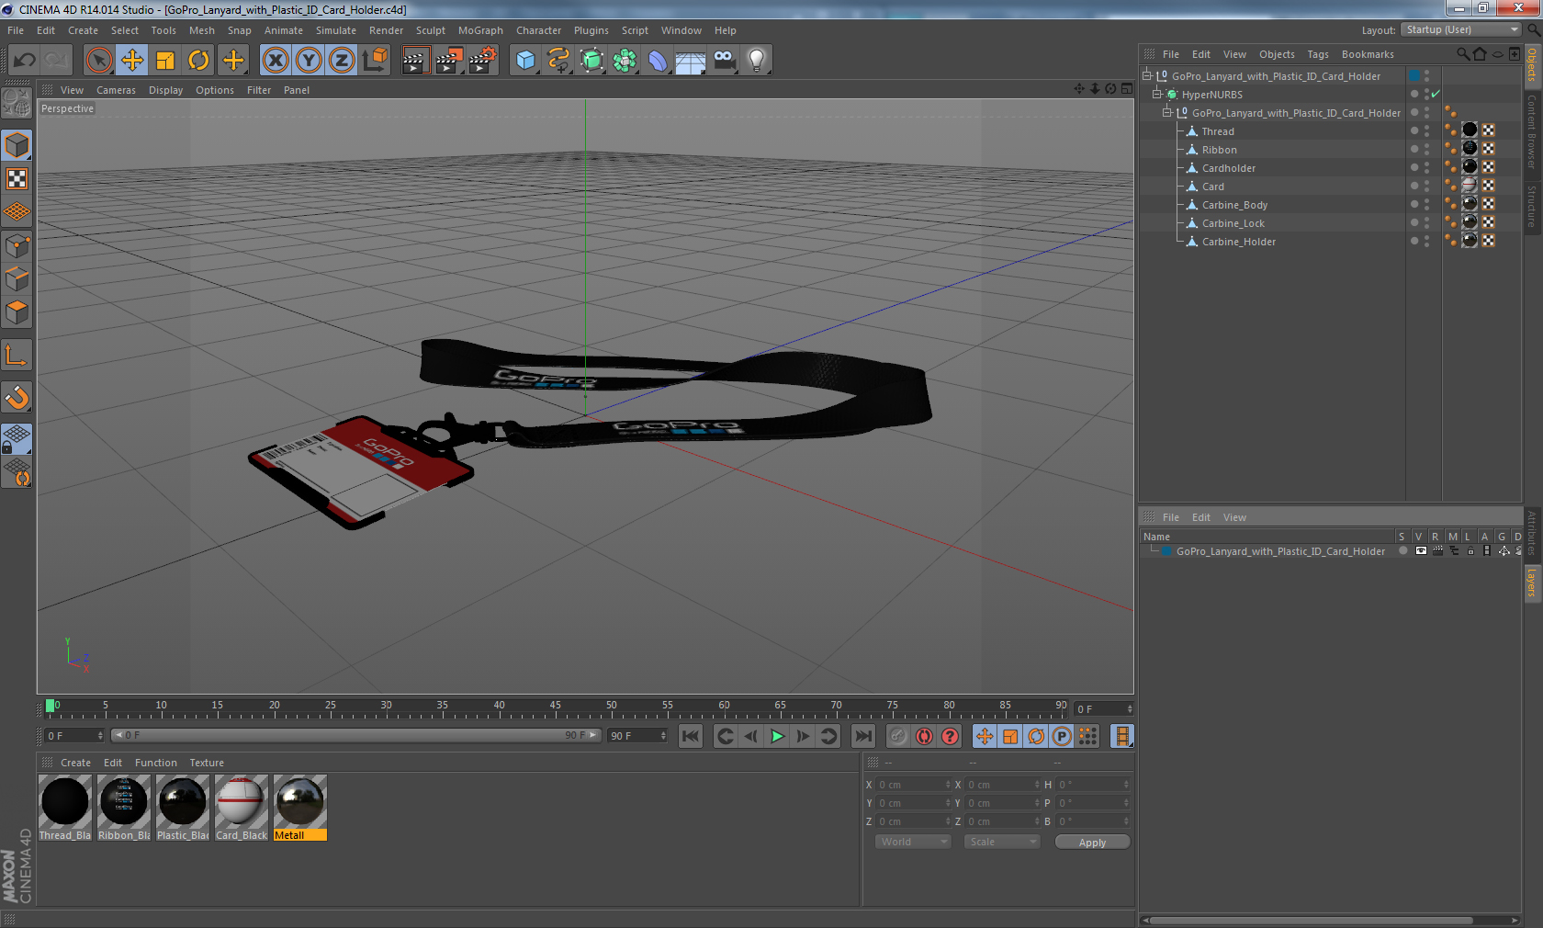Switch to Model mode
1543x928 pixels.
click(17, 146)
